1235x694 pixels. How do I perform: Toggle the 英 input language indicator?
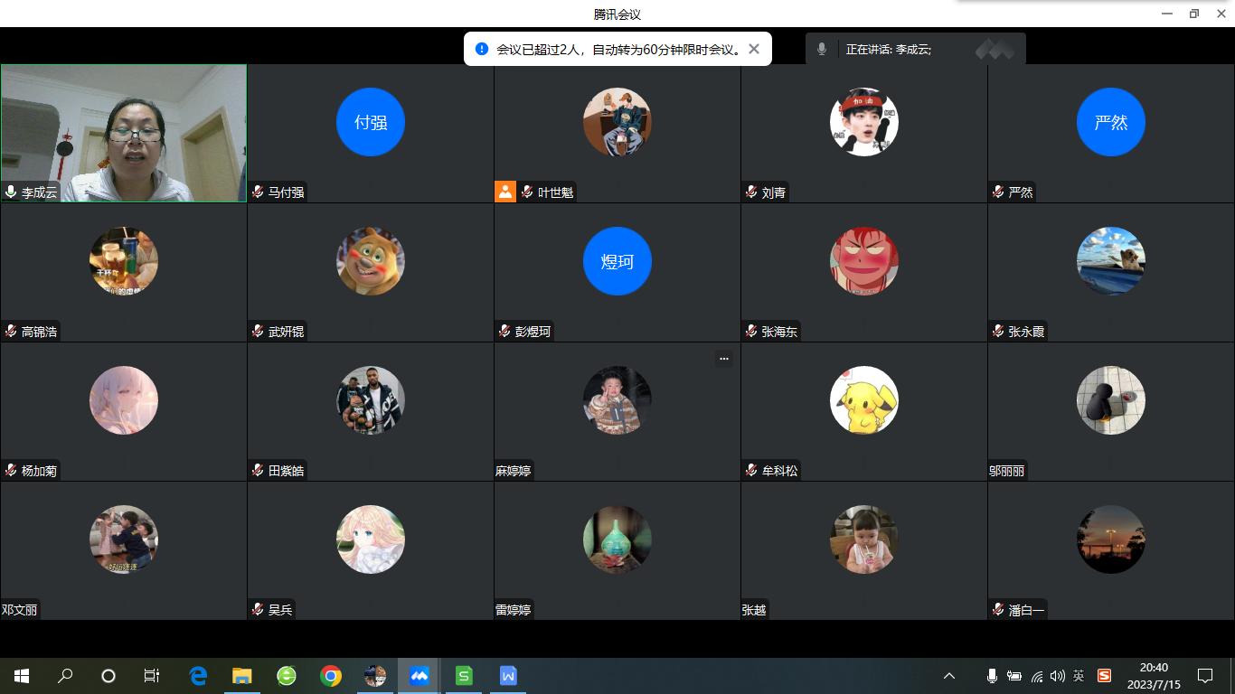[1079, 676]
